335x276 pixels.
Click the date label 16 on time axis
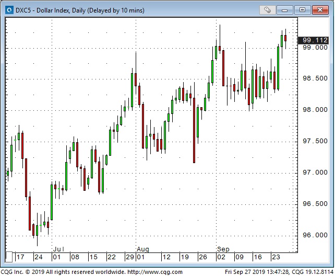point(258,257)
